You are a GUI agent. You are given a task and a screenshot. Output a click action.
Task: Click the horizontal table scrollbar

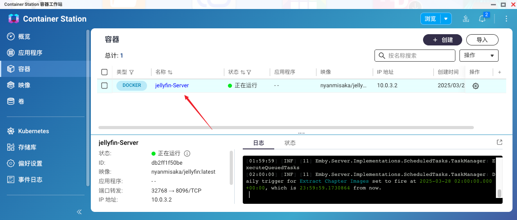pos(286,127)
